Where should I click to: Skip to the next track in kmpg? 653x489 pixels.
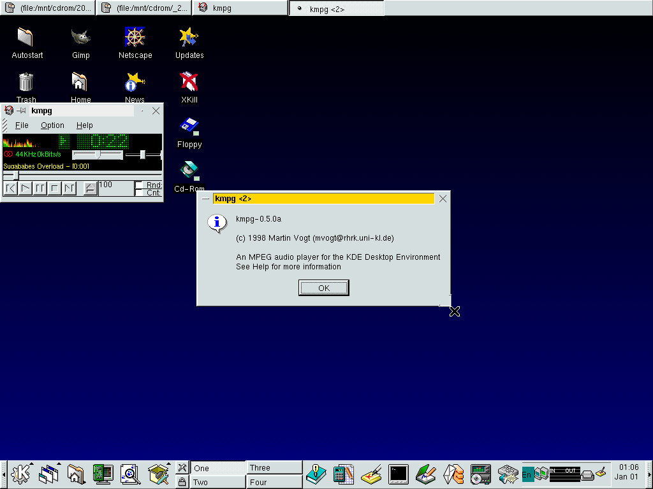click(70, 188)
